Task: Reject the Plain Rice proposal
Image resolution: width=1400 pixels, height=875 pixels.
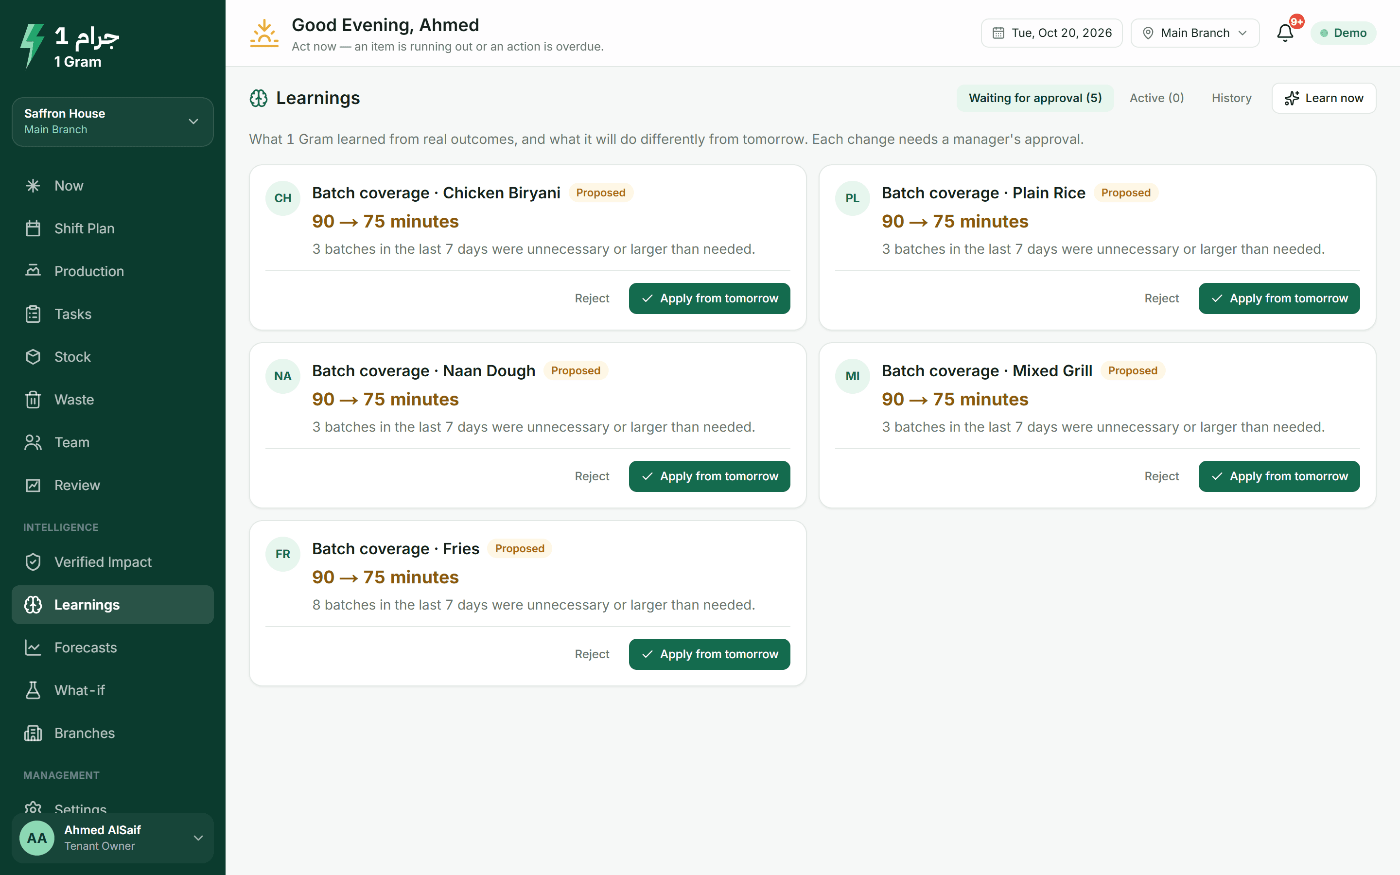Action: [1161, 298]
